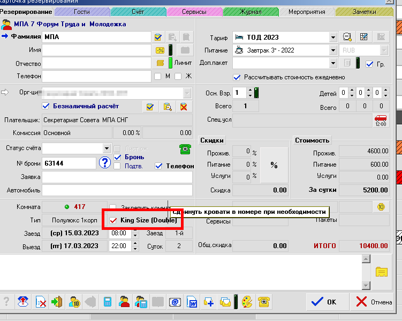Click the green telephone icon

point(185,149)
